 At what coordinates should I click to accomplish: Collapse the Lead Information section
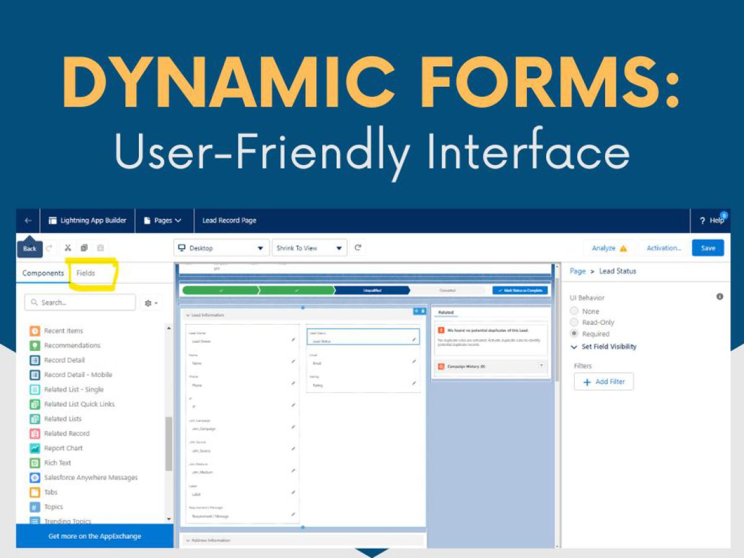[x=188, y=315]
